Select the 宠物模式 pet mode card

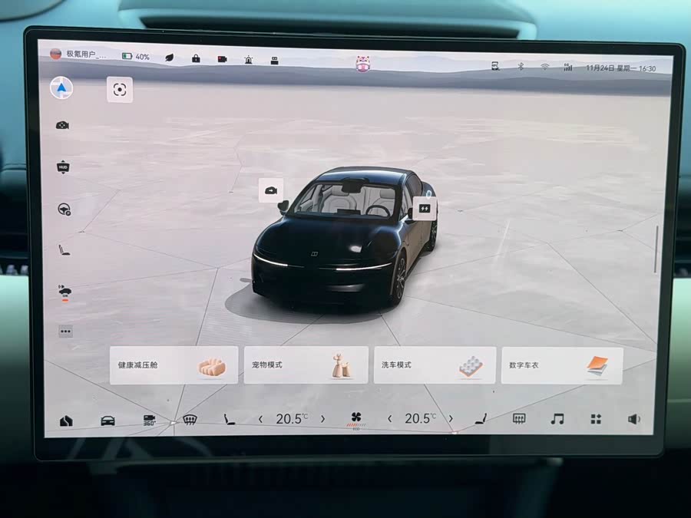click(x=306, y=365)
